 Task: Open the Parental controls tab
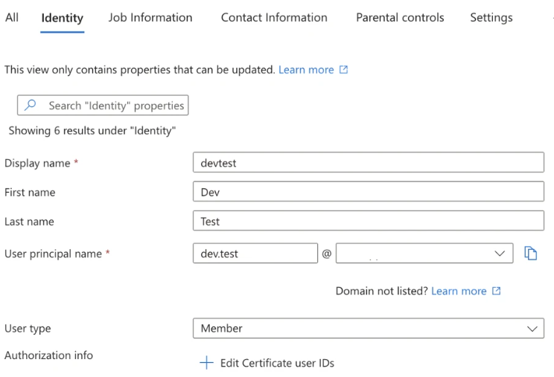pos(400,17)
